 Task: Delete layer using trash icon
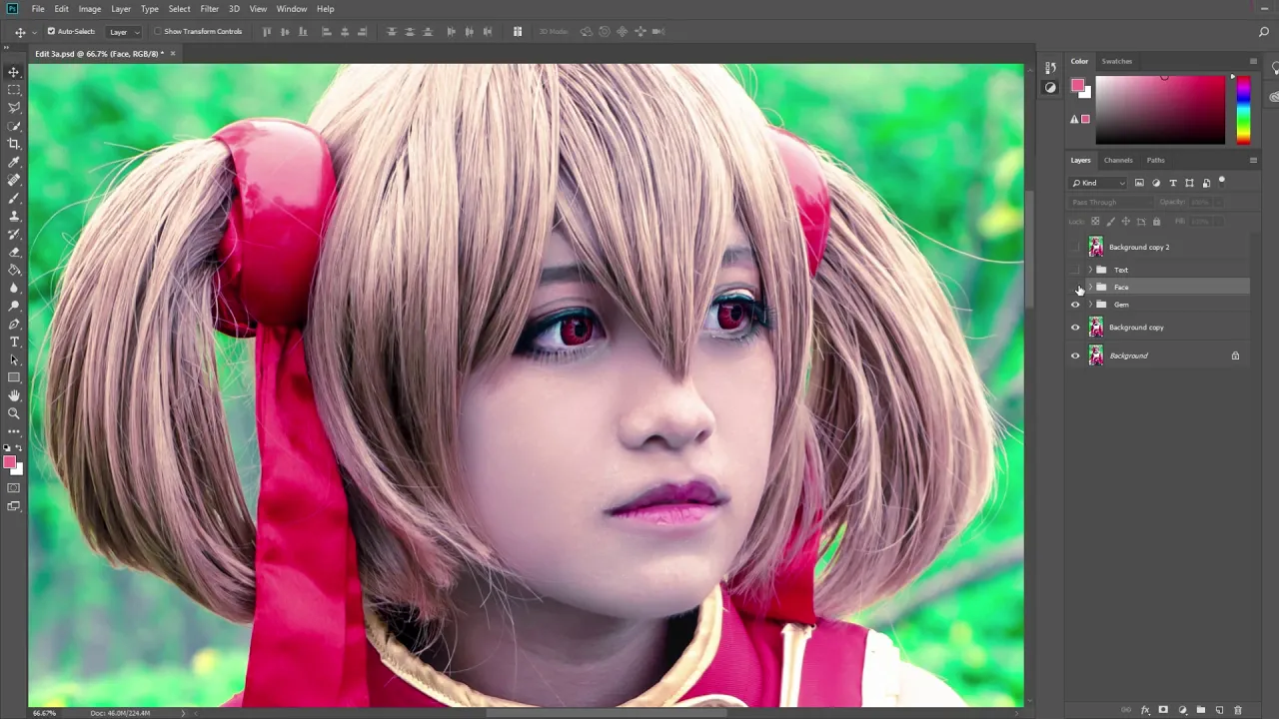(x=1238, y=710)
